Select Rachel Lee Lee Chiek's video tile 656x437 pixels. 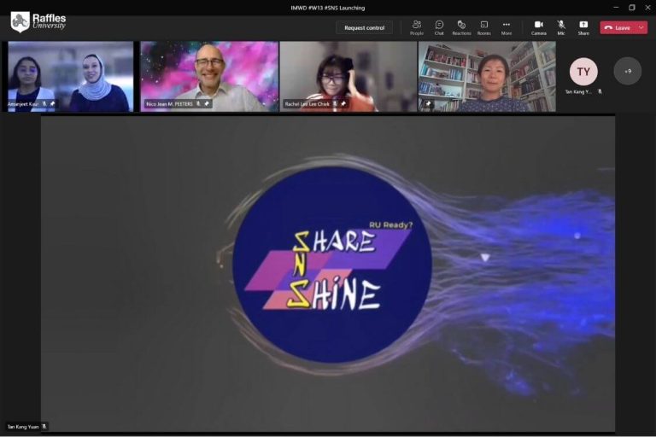pos(347,75)
